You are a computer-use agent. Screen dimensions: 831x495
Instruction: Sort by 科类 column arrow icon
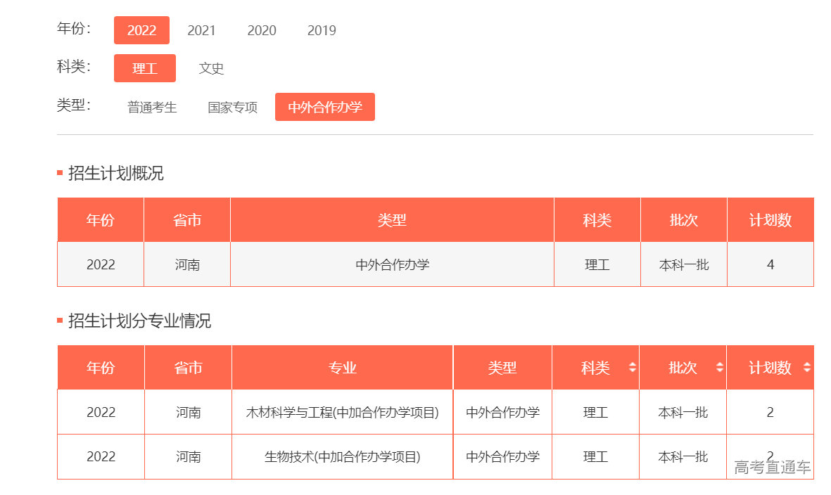point(632,367)
